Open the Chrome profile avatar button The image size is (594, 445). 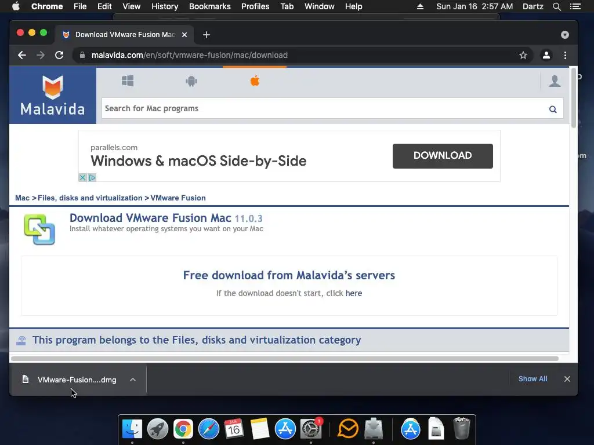[x=546, y=55]
